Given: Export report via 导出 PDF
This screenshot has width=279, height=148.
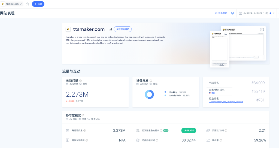Looking at the screenshot, I should tap(221, 13).
